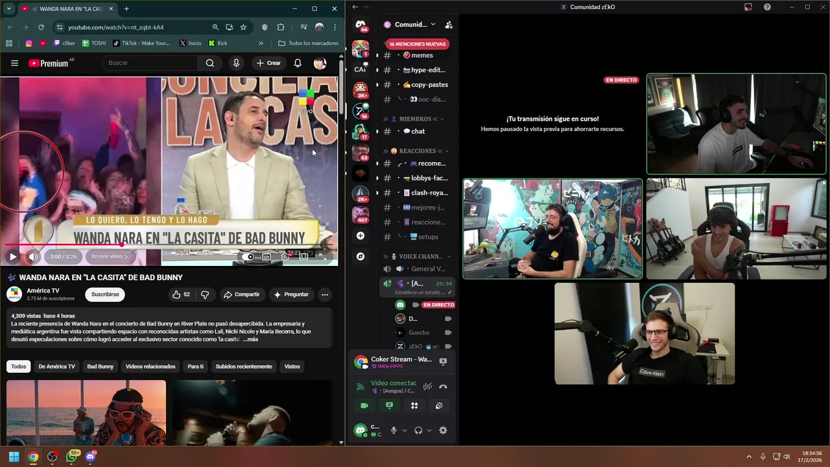Open microphone input device options arrow
This screenshot has width=830, height=467.
tap(404, 430)
